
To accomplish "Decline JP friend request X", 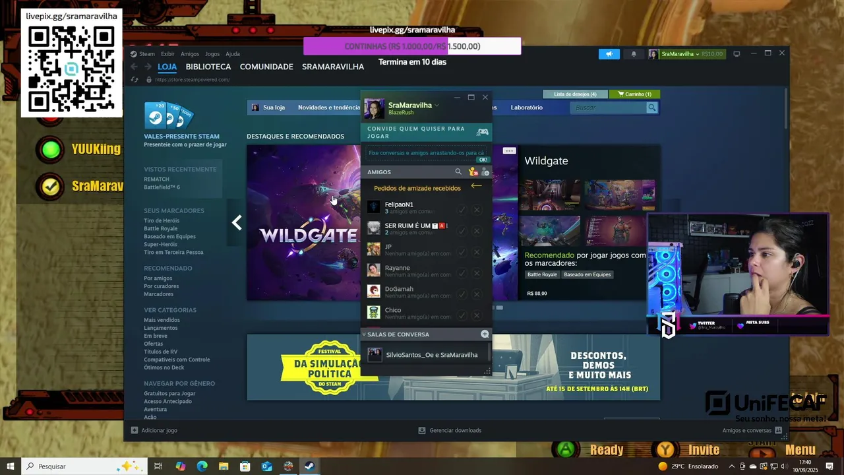I will pos(477,252).
